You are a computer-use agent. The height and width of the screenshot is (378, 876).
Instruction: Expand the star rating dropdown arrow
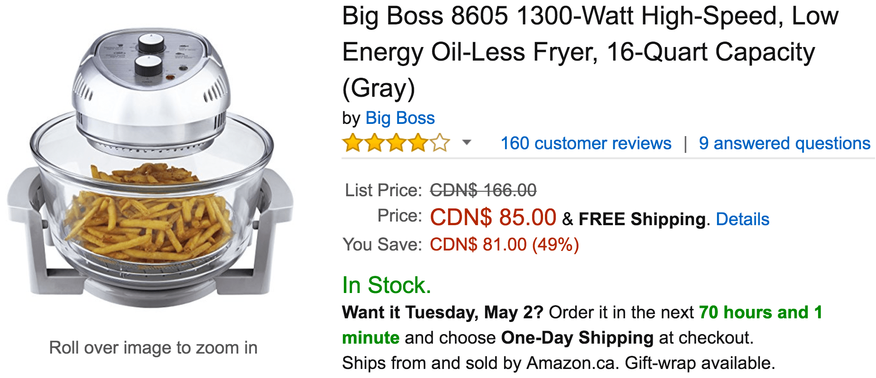click(467, 143)
